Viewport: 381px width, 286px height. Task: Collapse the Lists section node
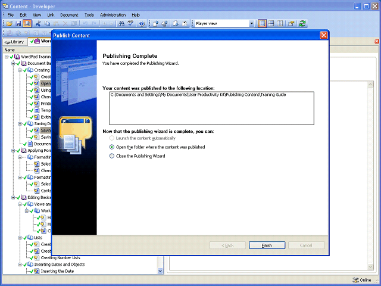pyautogui.click(x=20, y=238)
